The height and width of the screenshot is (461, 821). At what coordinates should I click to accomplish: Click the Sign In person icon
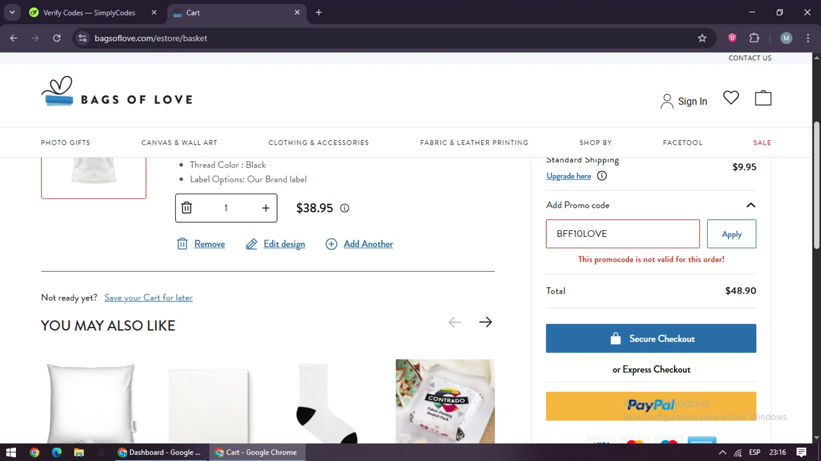point(667,101)
